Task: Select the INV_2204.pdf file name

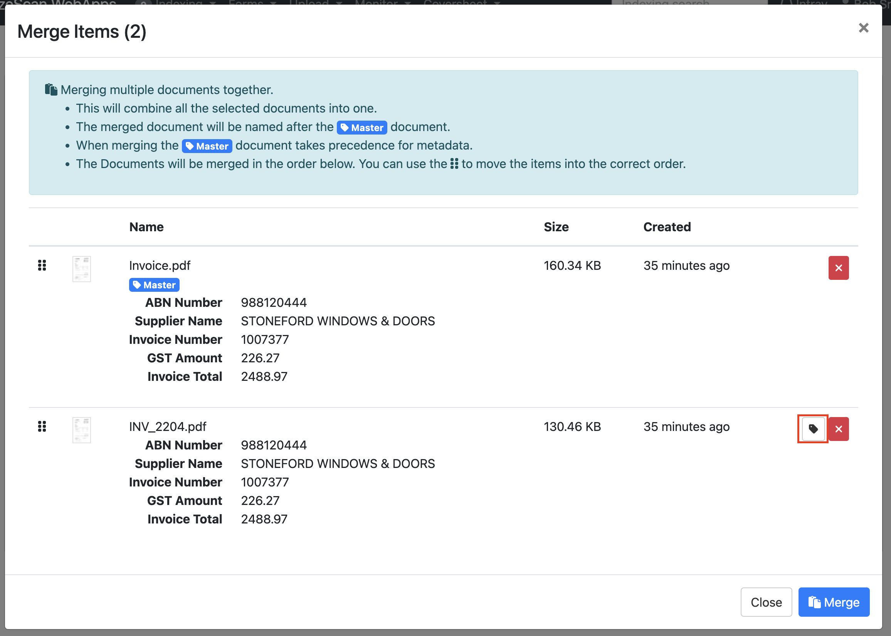Action: coord(168,426)
